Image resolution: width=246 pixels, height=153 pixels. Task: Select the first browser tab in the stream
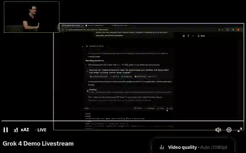[x=72, y=25]
